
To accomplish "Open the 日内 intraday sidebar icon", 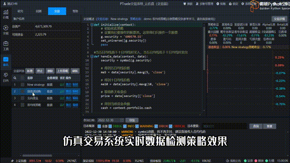I will (x=6, y=77).
